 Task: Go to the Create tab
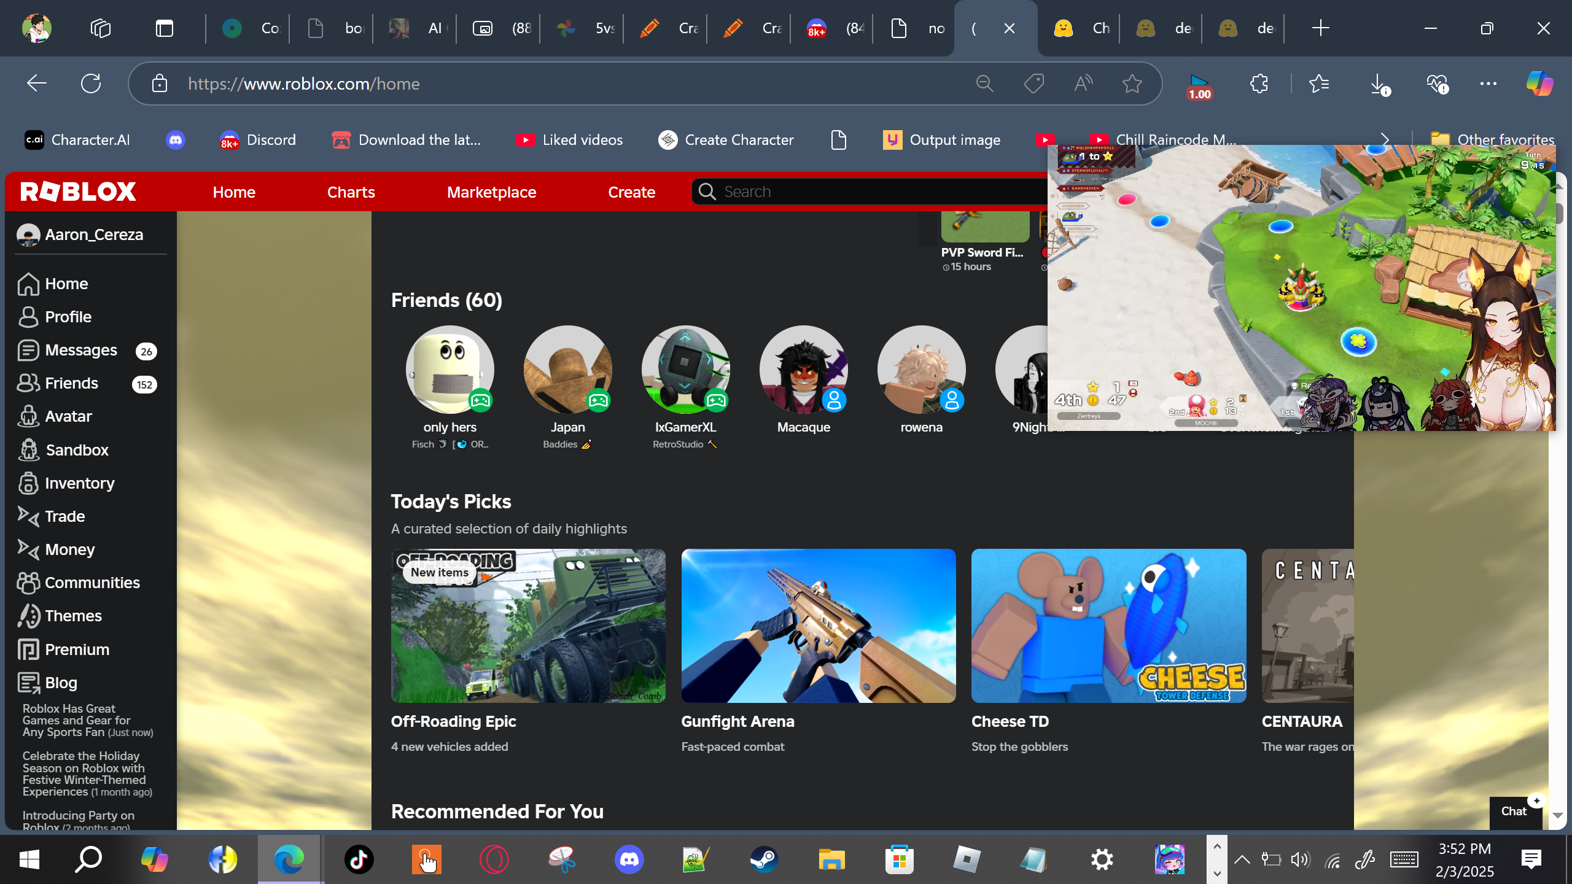click(x=631, y=192)
